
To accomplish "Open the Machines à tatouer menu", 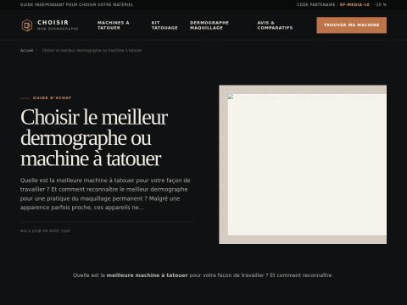I will coord(113,25).
